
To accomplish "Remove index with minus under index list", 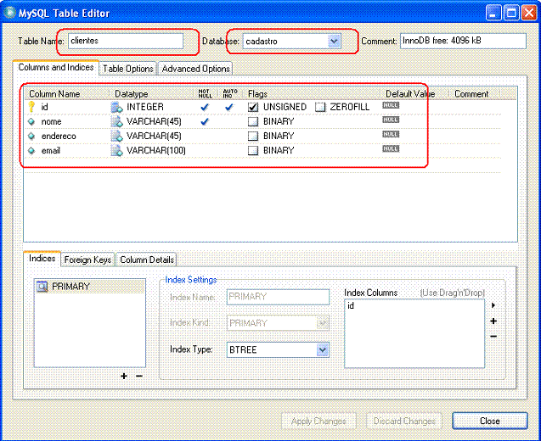I will pos(139,376).
